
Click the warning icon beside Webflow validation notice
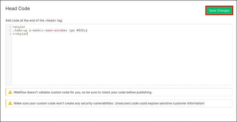pyautogui.click(x=10, y=92)
